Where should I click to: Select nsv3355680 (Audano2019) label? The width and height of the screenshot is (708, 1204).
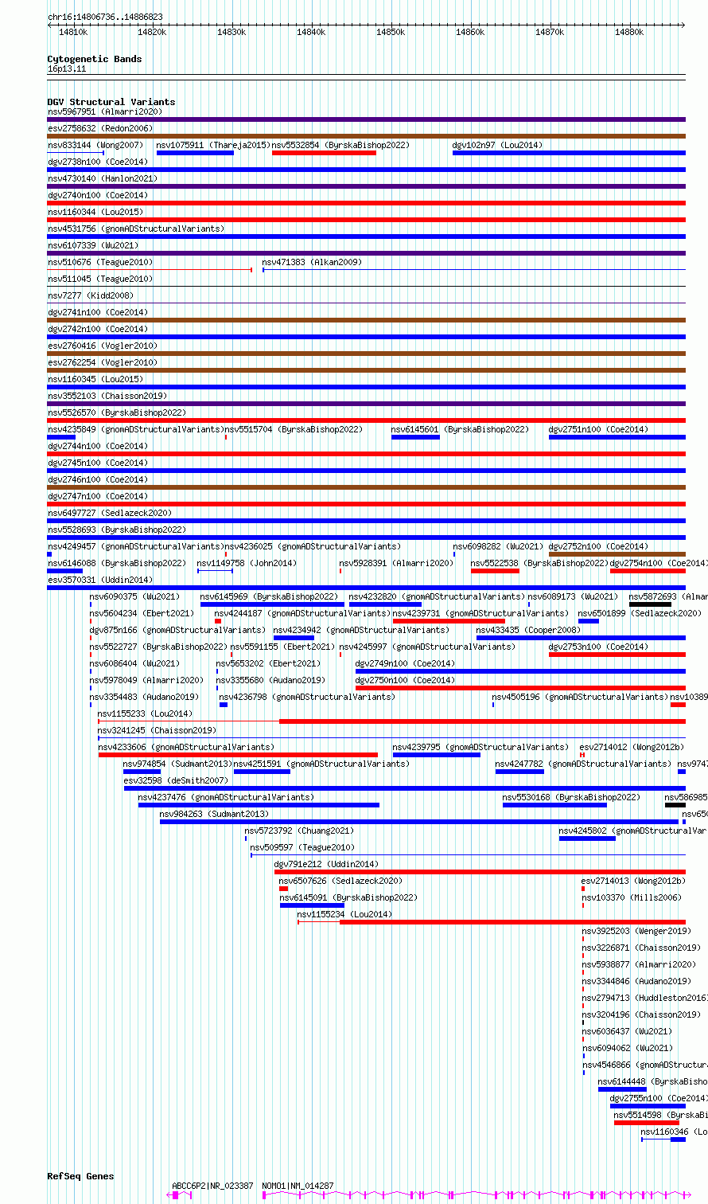(x=270, y=681)
